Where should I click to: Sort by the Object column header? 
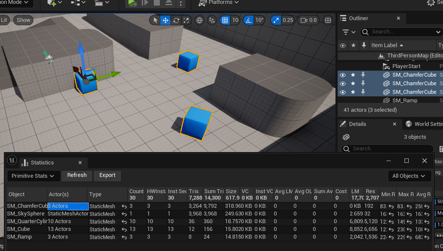click(x=27, y=194)
